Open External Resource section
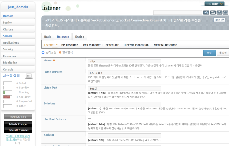The width and height of the screenshot is (230, 146). [165, 45]
